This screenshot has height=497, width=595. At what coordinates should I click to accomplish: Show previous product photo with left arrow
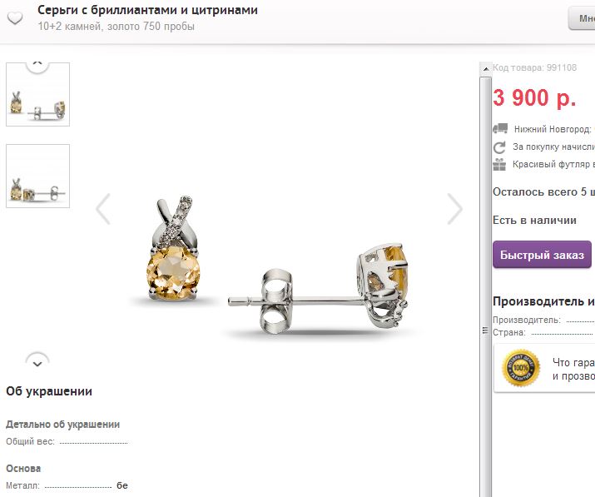[x=103, y=209]
